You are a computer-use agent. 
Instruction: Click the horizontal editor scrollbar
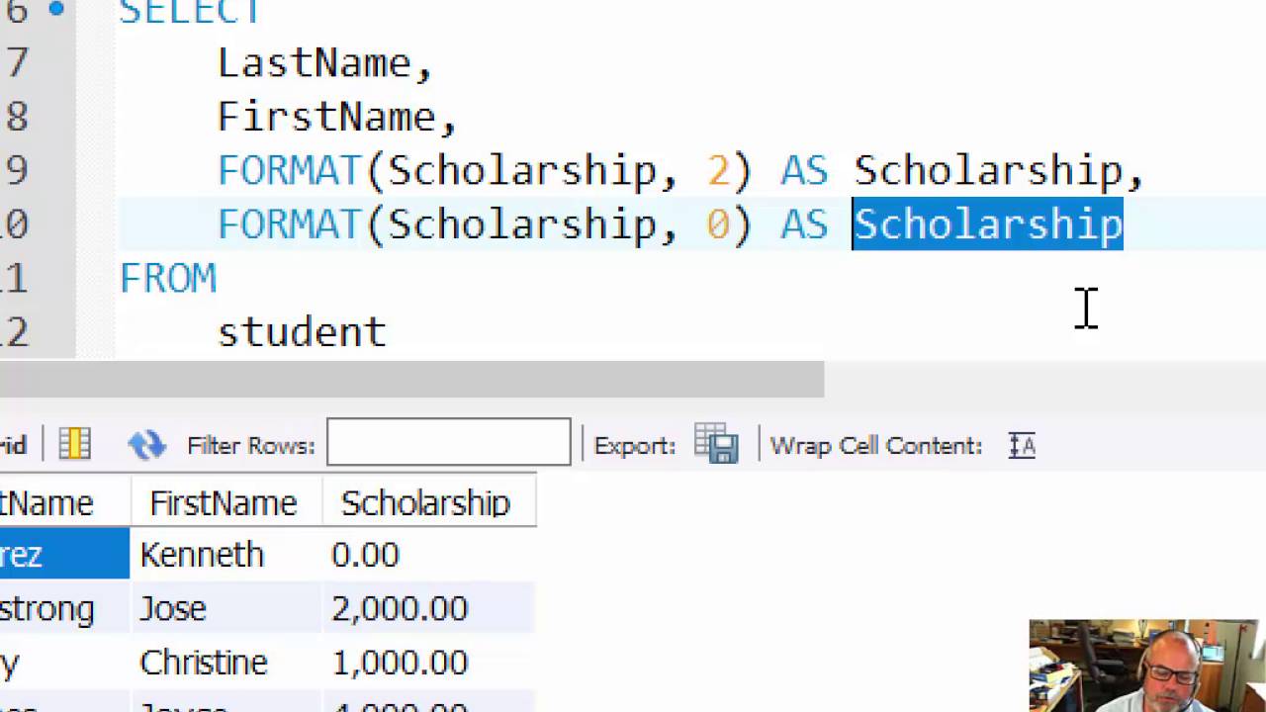click(x=411, y=379)
